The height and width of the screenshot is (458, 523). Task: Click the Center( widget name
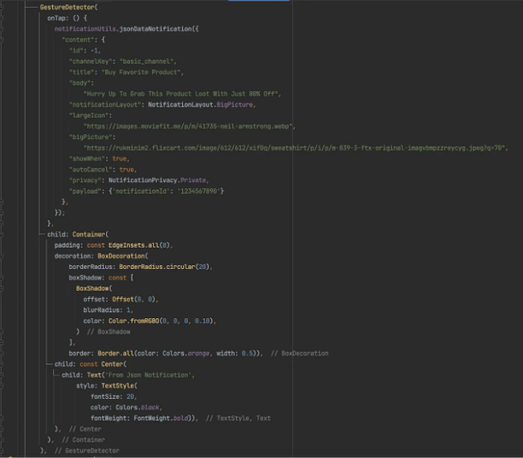(x=114, y=364)
